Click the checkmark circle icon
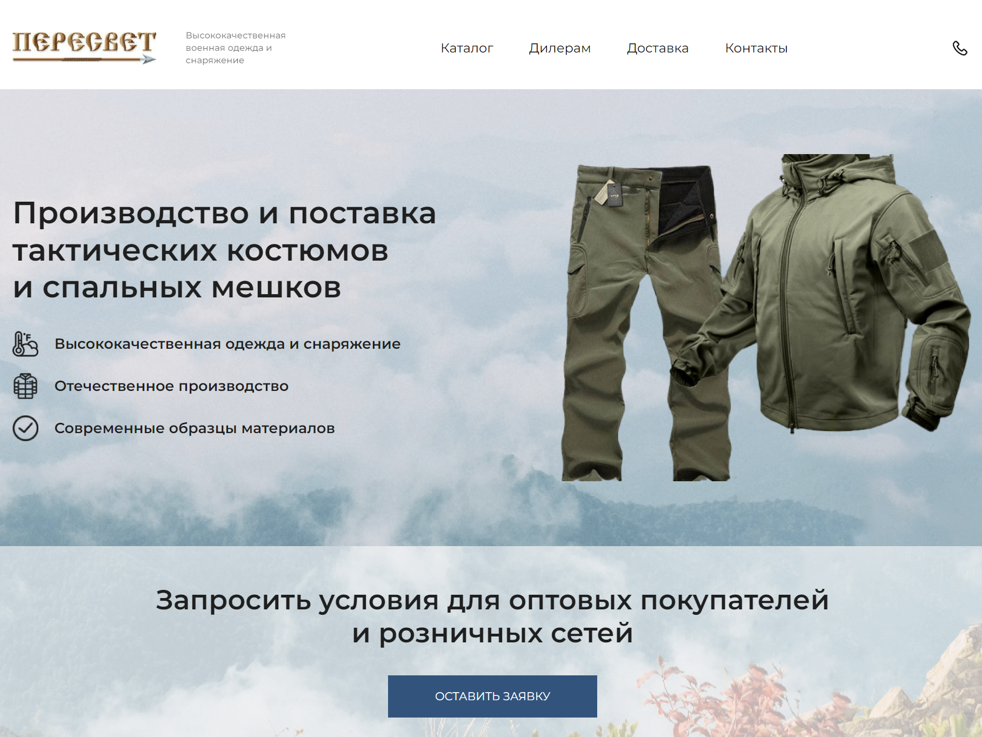This screenshot has width=982, height=737. [25, 428]
